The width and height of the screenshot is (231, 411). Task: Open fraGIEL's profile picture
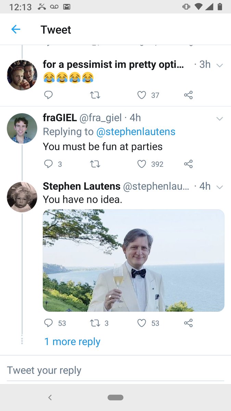[22, 128]
